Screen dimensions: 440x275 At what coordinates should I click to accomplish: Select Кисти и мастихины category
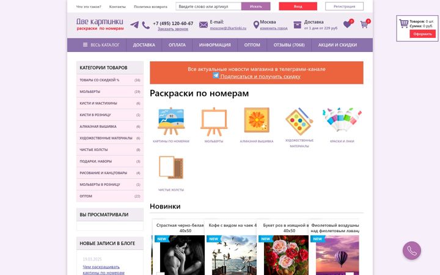coord(110,103)
